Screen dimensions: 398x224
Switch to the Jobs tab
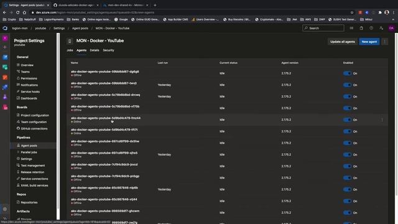pyautogui.click(x=70, y=50)
